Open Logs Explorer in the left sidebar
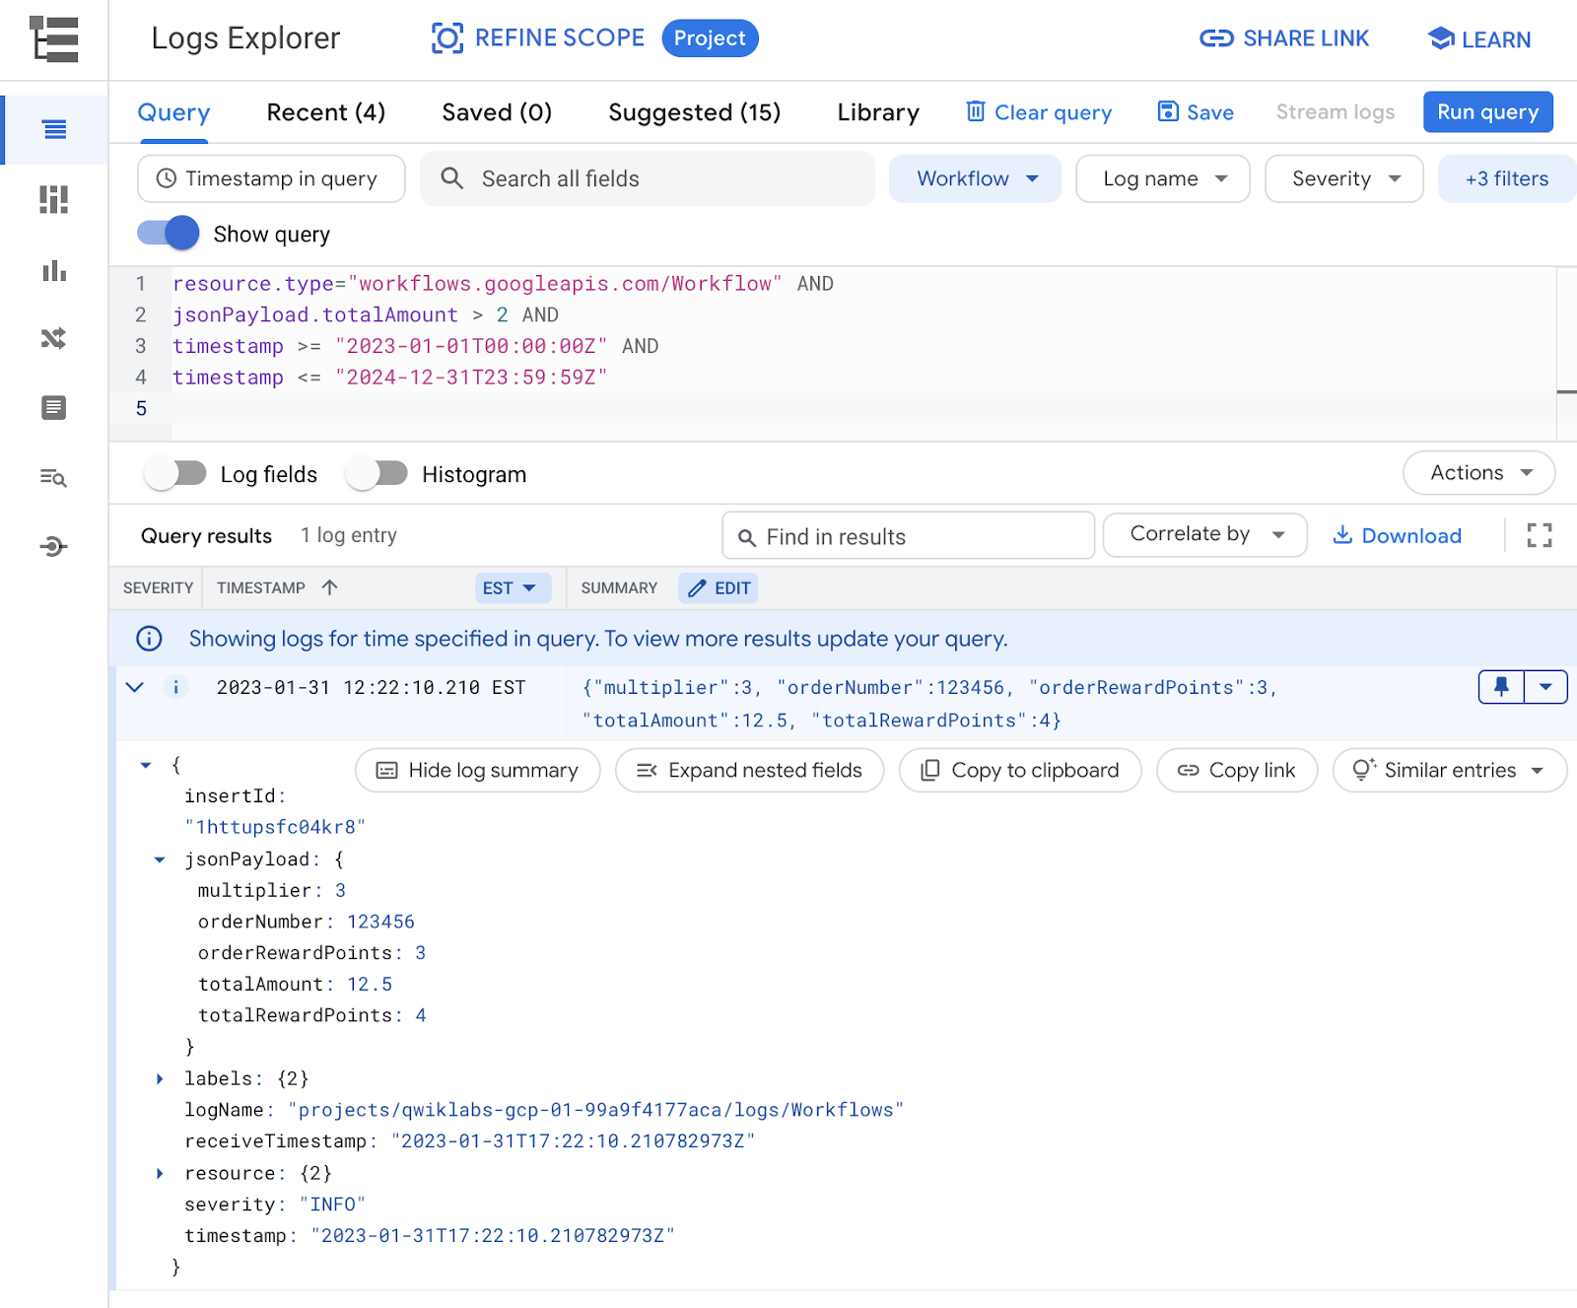The height and width of the screenshot is (1308, 1577). pyautogui.click(x=54, y=129)
